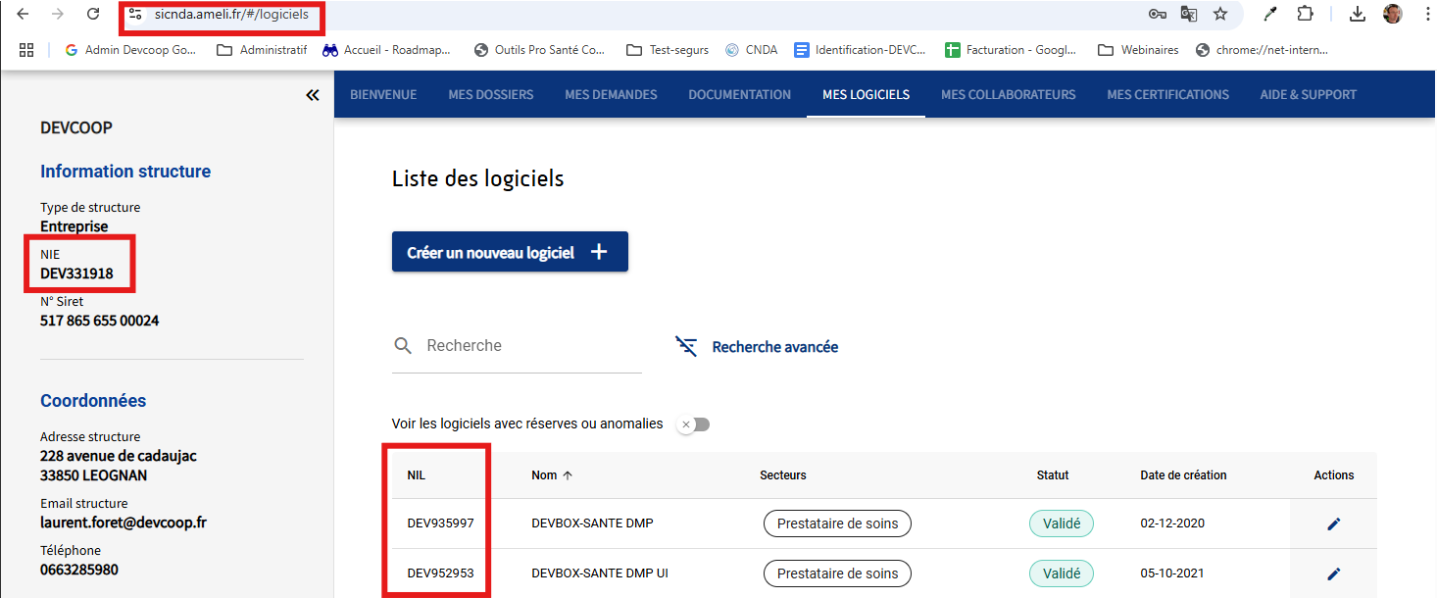Viewport: 1437px width, 598px height.
Task: Open the bookmarks apps grid
Action: pos(26,50)
